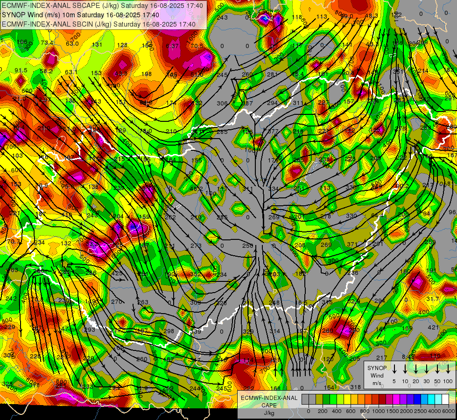Image resolution: width=457 pixels, height=420 pixels.
Task: Pick the cyan swatch left of 4000 tick
Action: (x=431, y=399)
